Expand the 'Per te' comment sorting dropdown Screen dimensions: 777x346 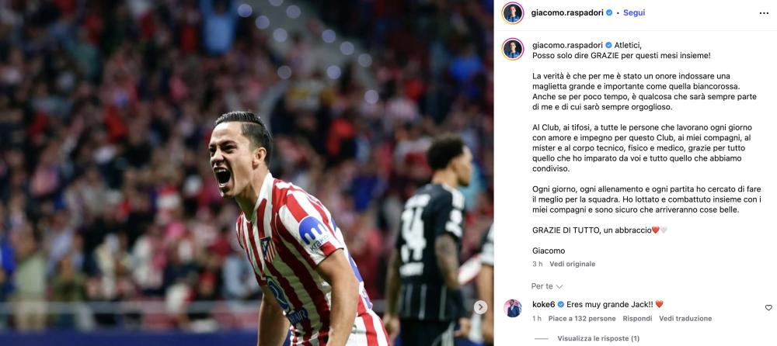(x=547, y=286)
